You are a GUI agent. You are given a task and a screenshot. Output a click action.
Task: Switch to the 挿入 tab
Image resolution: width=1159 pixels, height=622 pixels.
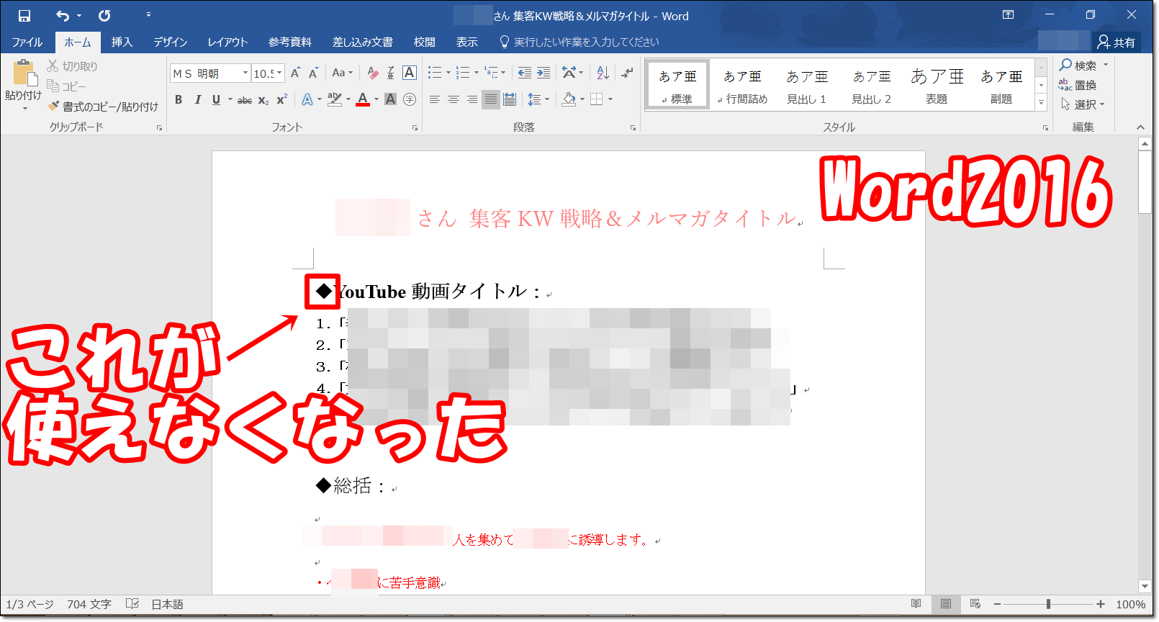point(122,42)
